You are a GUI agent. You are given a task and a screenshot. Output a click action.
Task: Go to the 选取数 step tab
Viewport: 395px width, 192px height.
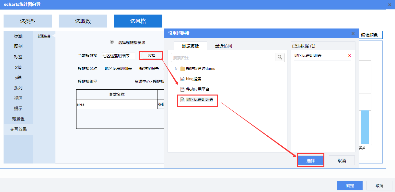pos(83,21)
